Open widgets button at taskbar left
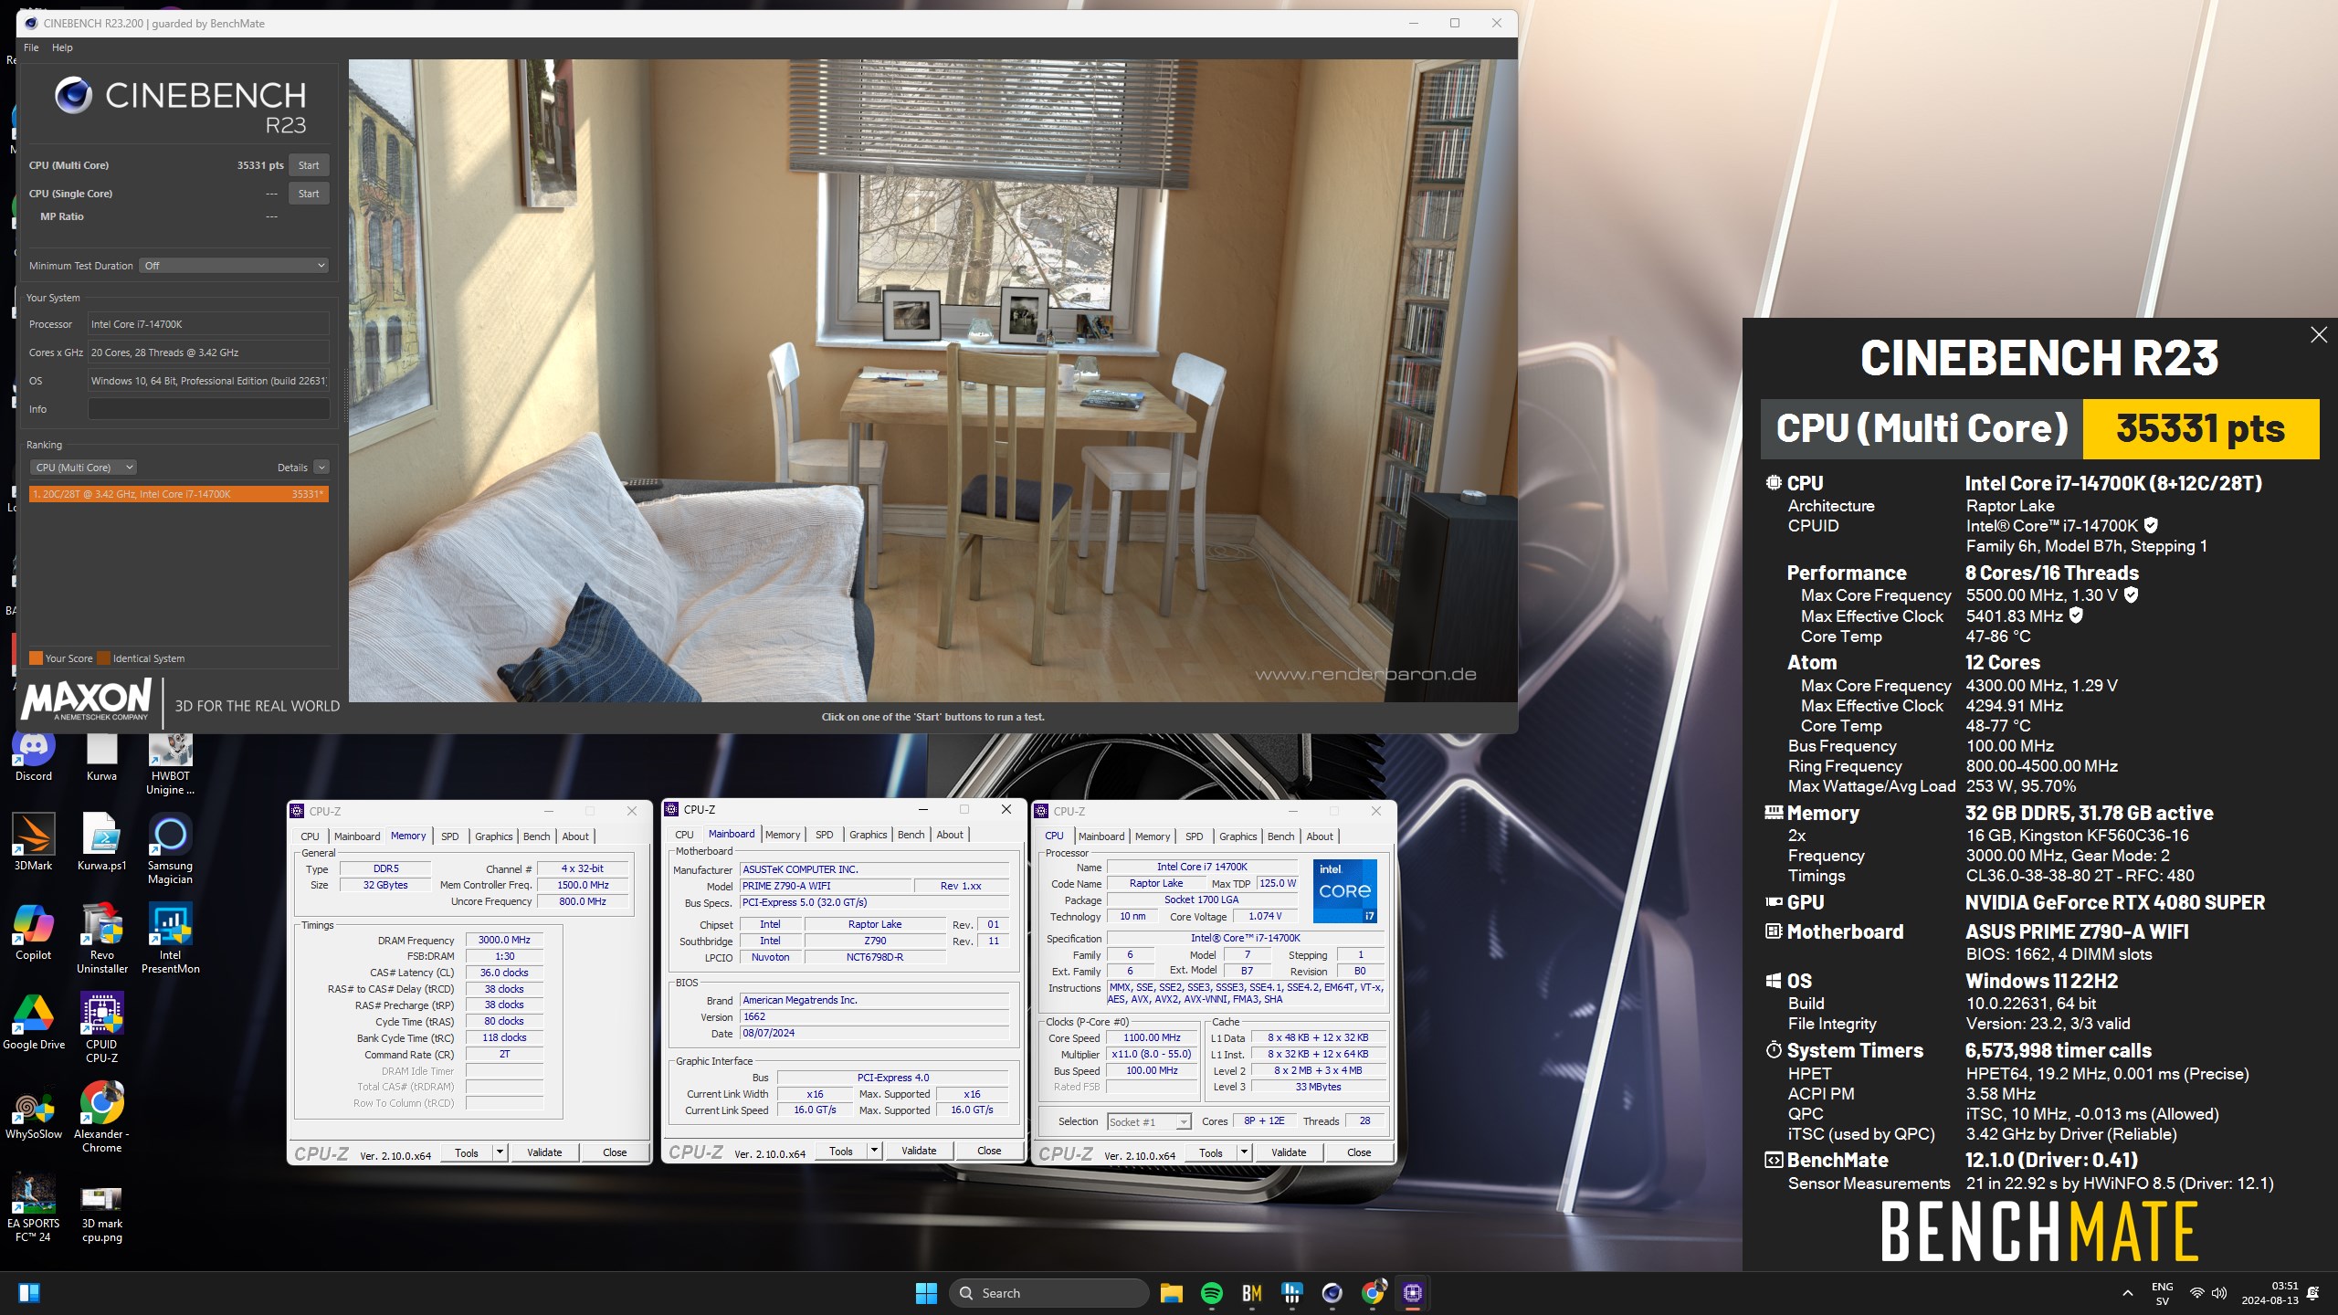Screen dimensions: 2338x1315 [28, 1293]
